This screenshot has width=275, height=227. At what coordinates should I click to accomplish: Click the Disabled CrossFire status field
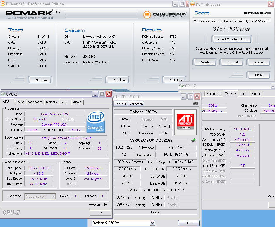pos(155,212)
